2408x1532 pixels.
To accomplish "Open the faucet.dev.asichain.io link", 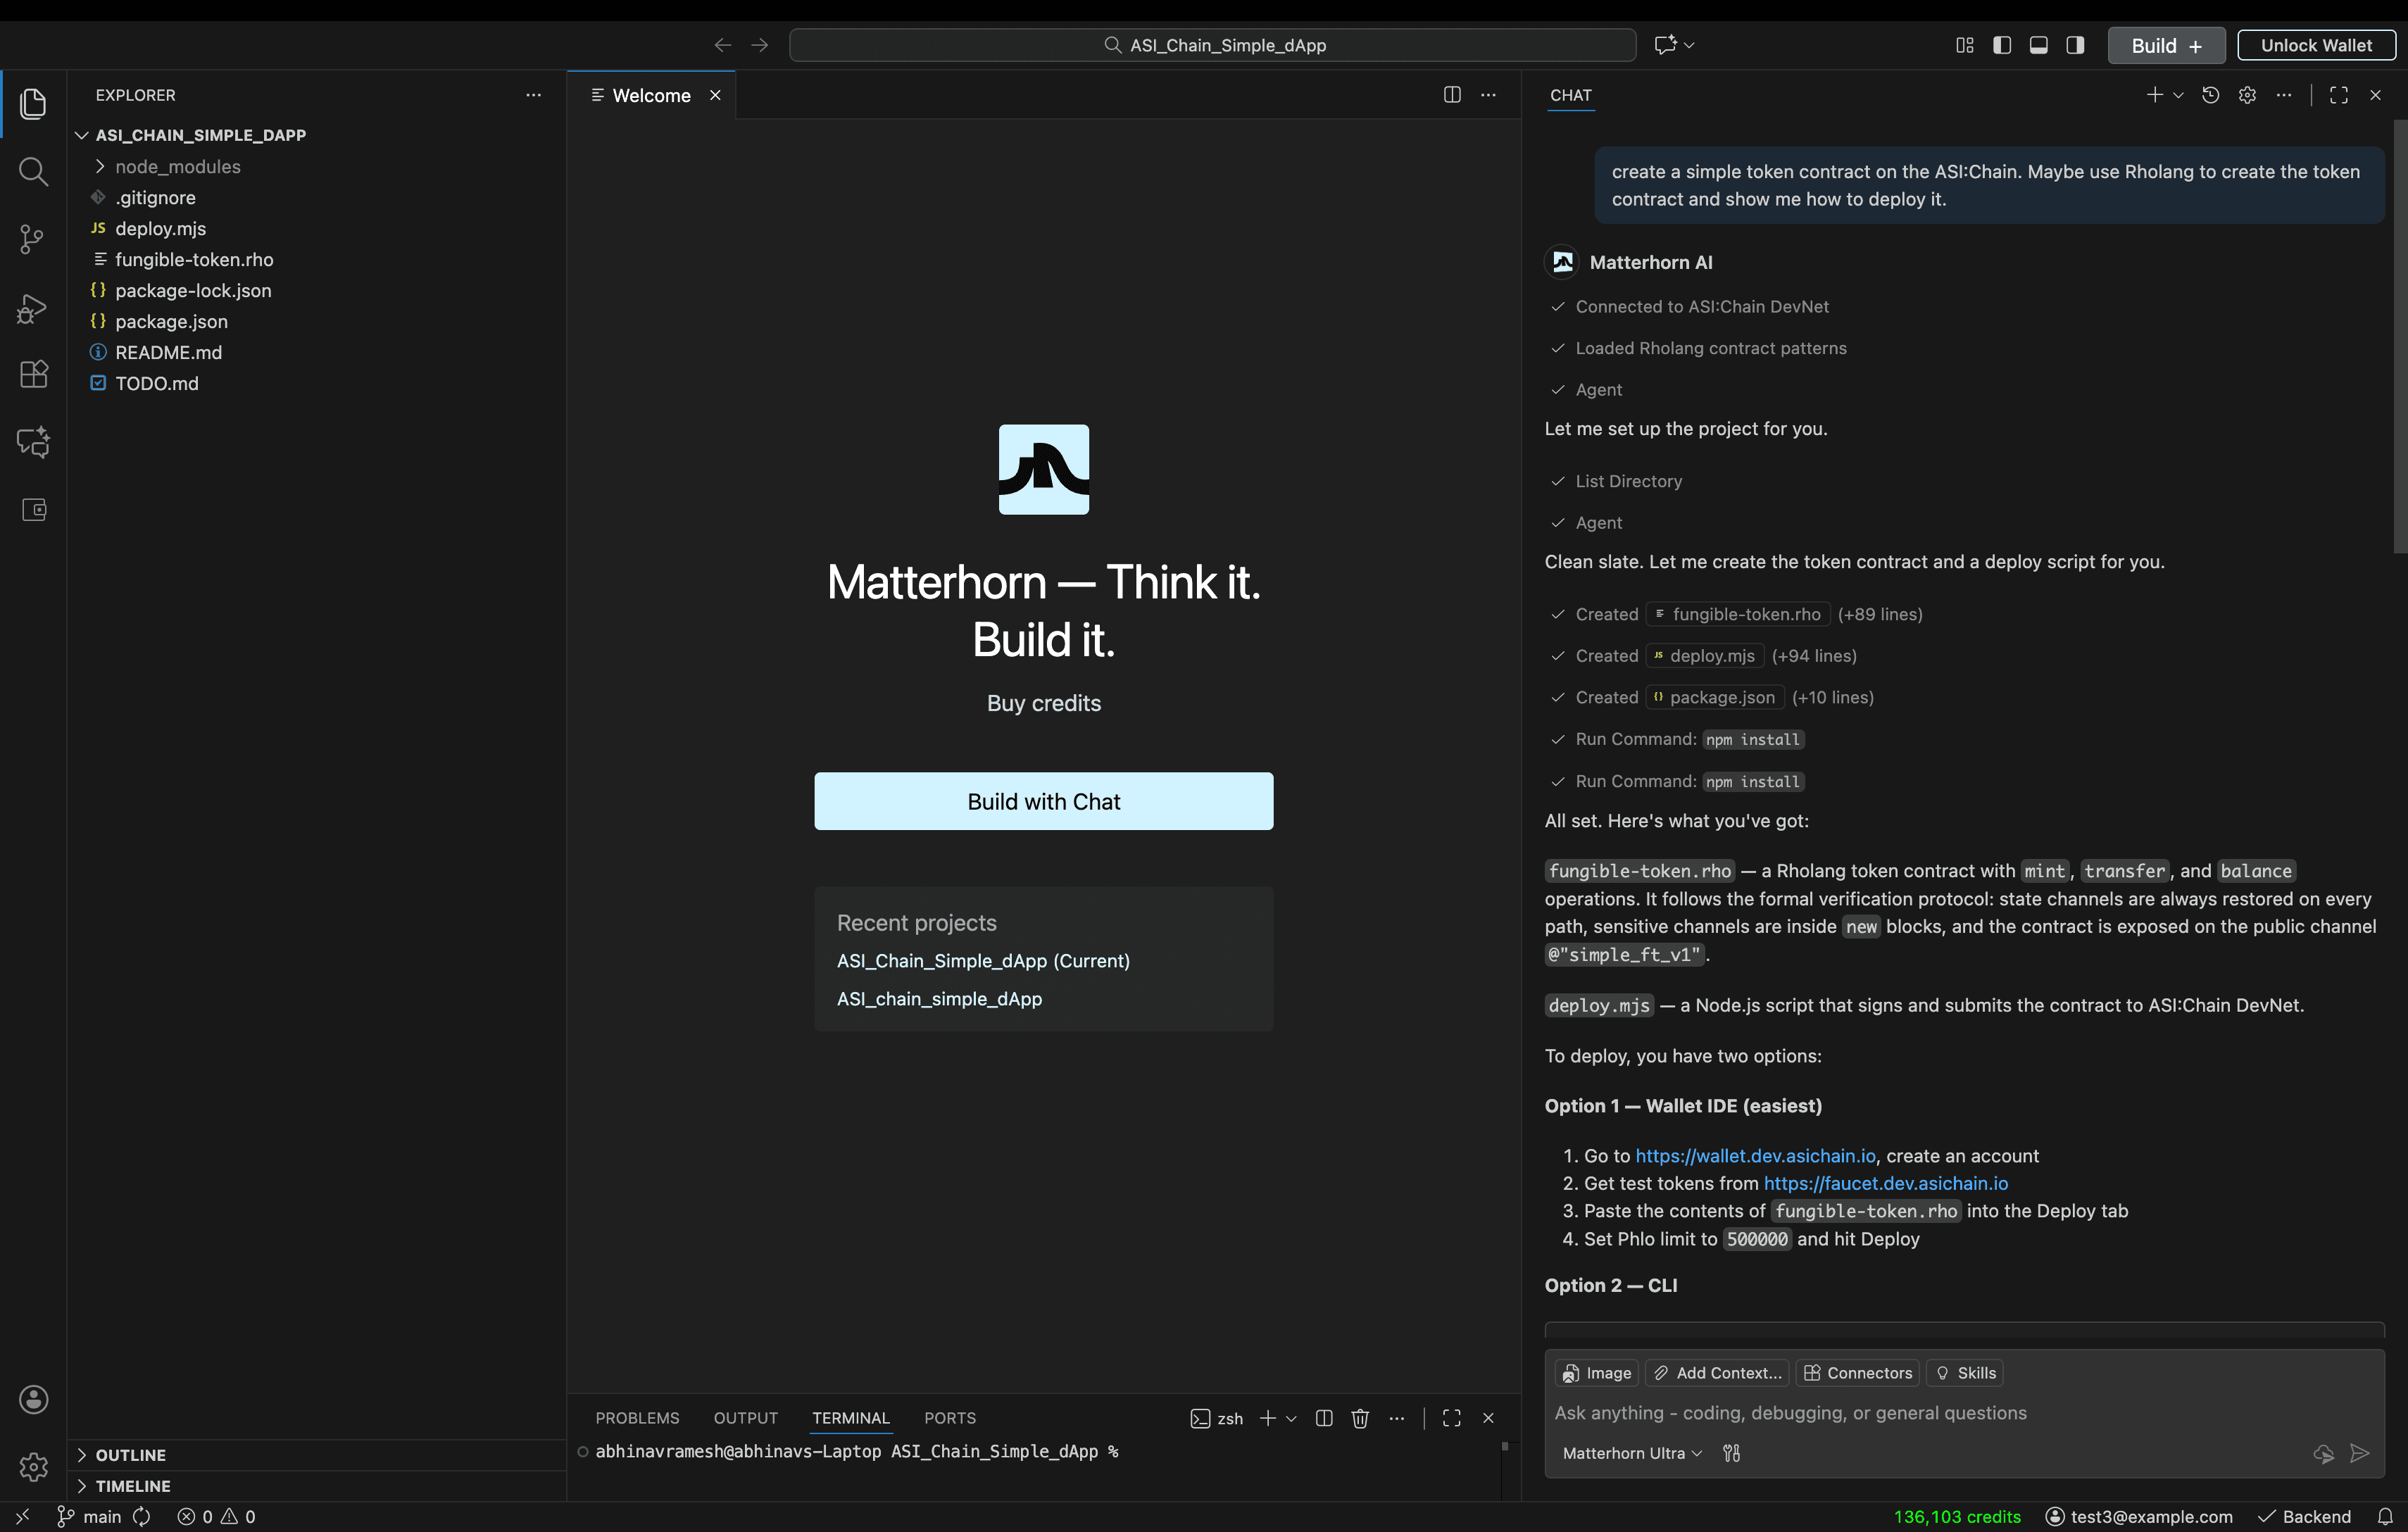I will 1886,1183.
